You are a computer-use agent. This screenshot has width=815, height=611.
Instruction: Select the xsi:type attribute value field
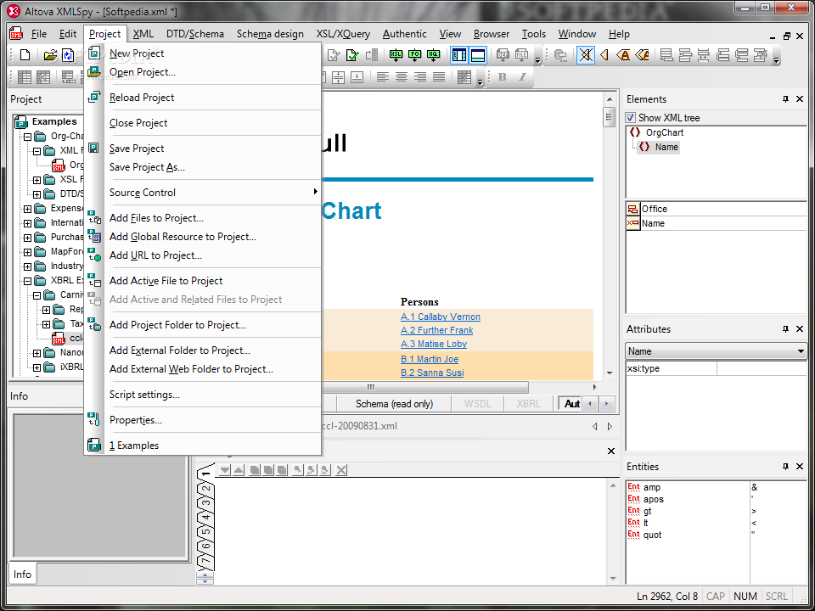tap(761, 368)
